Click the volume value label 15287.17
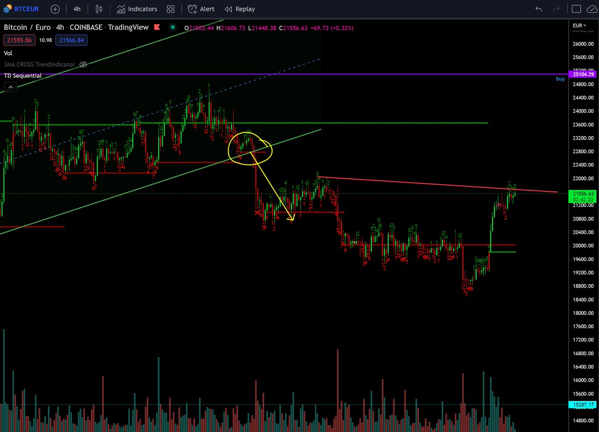This screenshot has width=599, height=432. (583, 406)
